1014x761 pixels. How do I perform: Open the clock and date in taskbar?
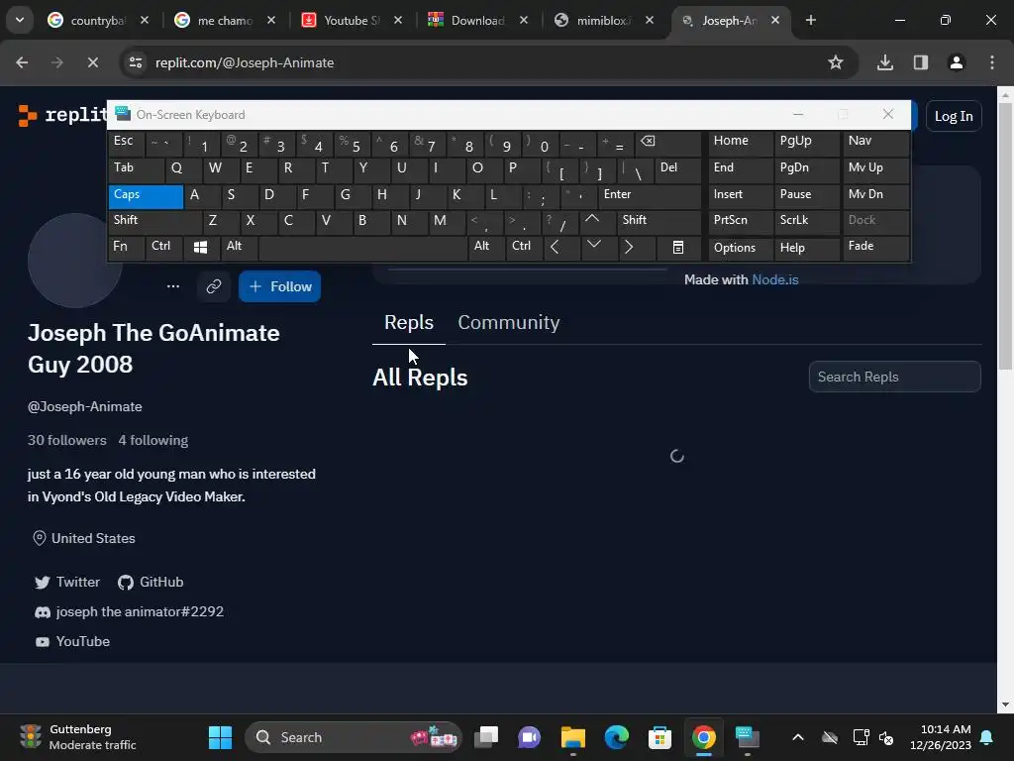click(941, 737)
